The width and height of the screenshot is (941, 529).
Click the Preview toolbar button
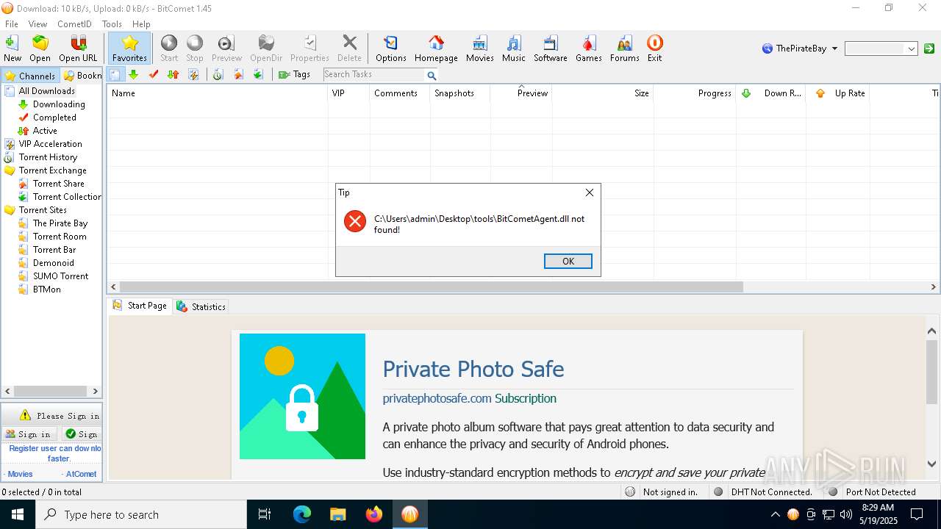click(x=226, y=48)
